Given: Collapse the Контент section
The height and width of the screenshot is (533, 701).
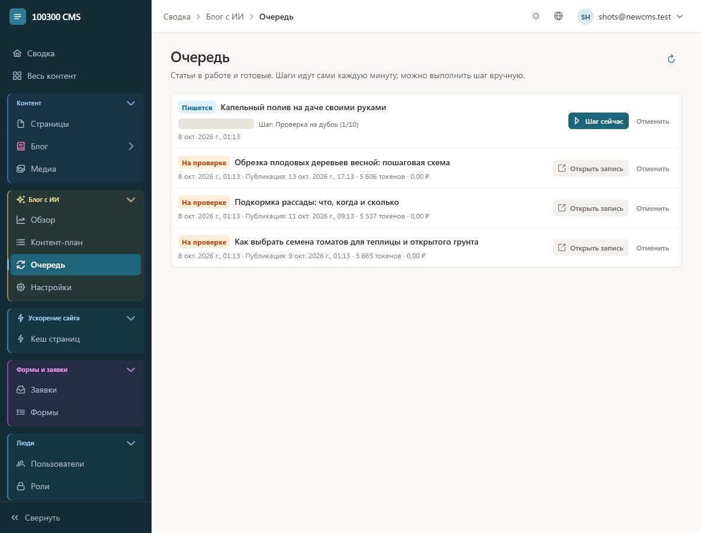Looking at the screenshot, I should click(x=130, y=103).
